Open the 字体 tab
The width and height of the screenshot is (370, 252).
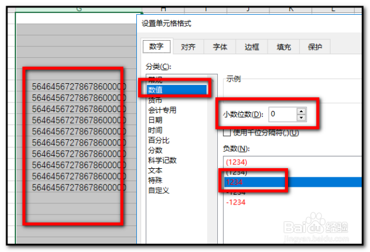point(220,47)
